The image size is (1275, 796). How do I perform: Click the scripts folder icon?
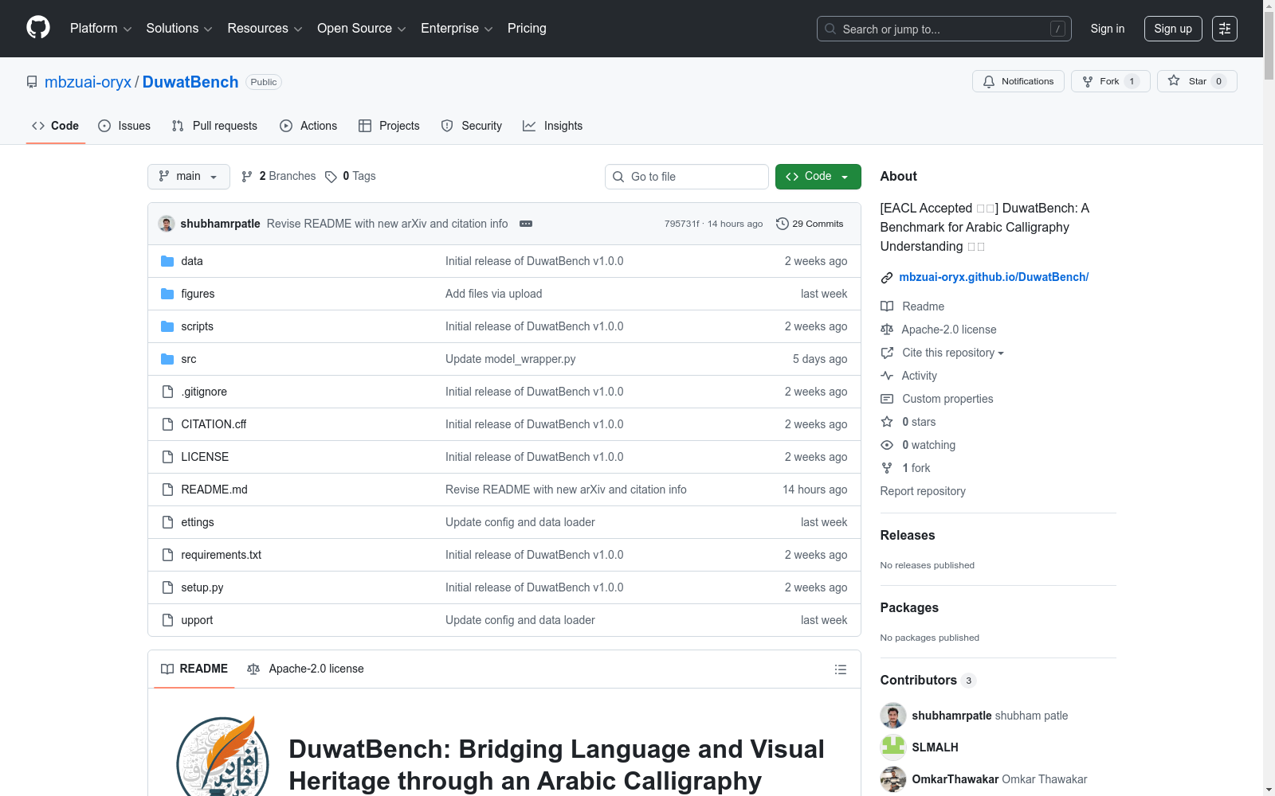point(167,326)
